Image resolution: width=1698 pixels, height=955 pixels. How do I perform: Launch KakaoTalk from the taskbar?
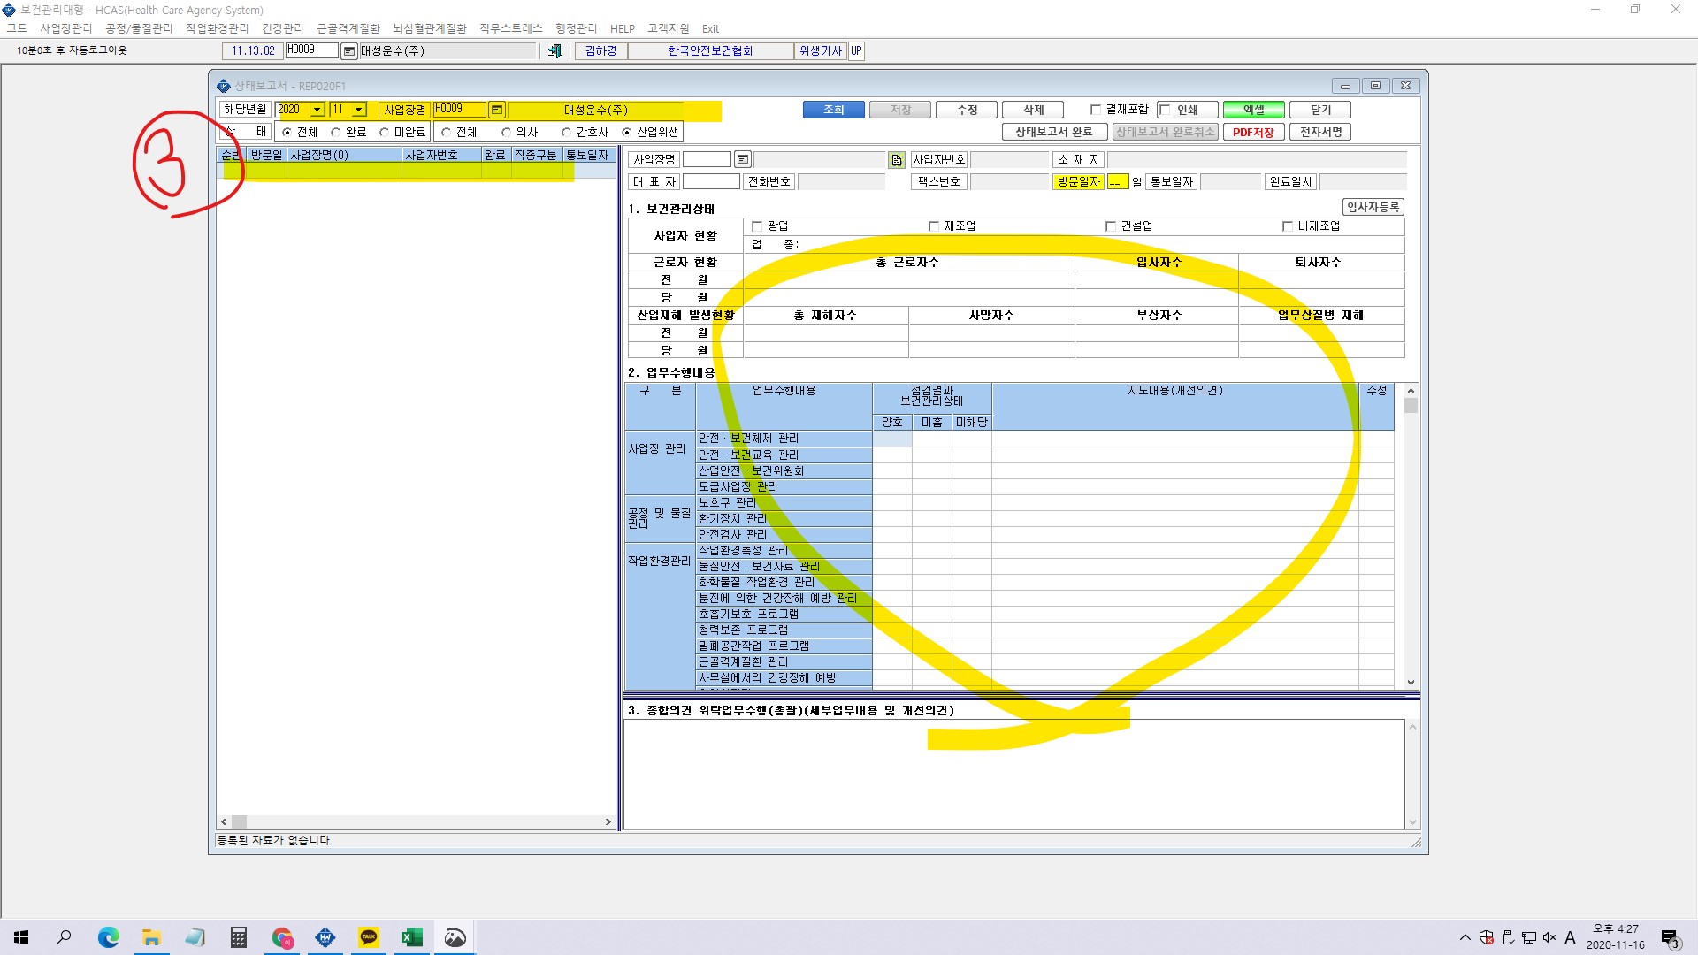pyautogui.click(x=369, y=937)
